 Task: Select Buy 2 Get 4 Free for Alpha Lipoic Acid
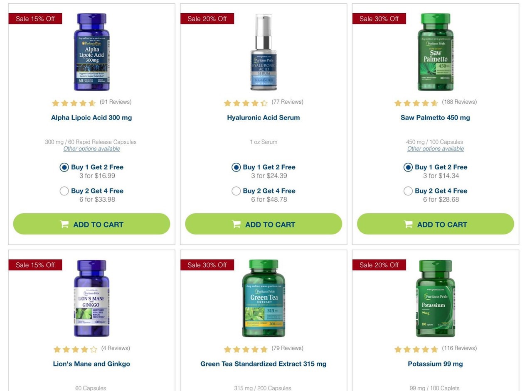(64, 191)
